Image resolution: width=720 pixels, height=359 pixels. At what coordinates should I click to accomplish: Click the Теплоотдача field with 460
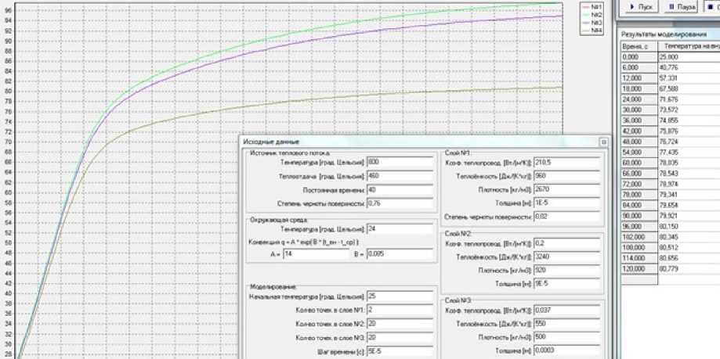(400, 176)
